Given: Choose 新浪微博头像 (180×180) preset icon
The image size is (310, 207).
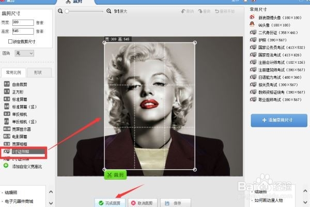Looking at the screenshot, I should (x=252, y=17).
